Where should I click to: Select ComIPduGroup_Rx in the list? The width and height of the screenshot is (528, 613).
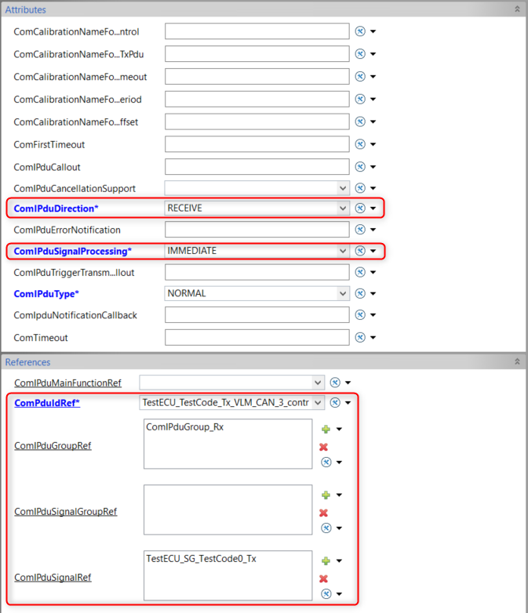click(184, 427)
